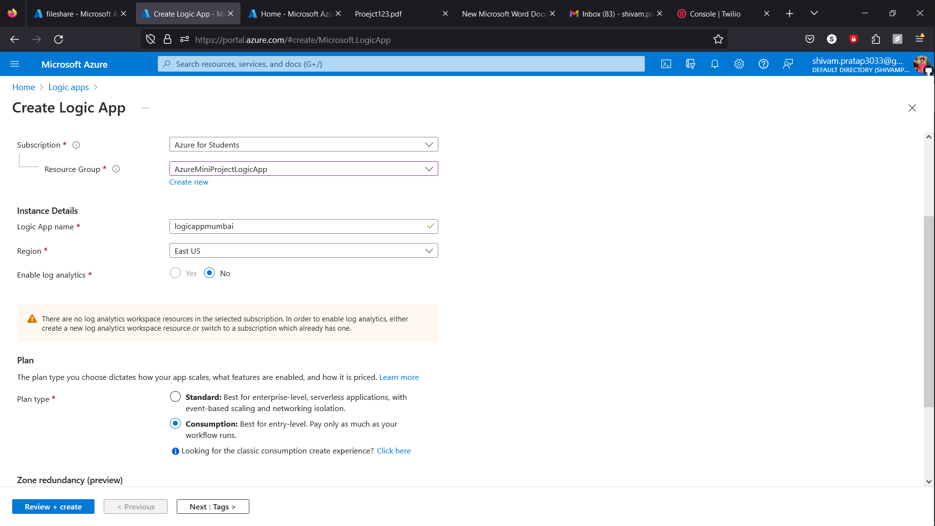Select Consumption plan type radio
The image size is (935, 526).
(175, 424)
